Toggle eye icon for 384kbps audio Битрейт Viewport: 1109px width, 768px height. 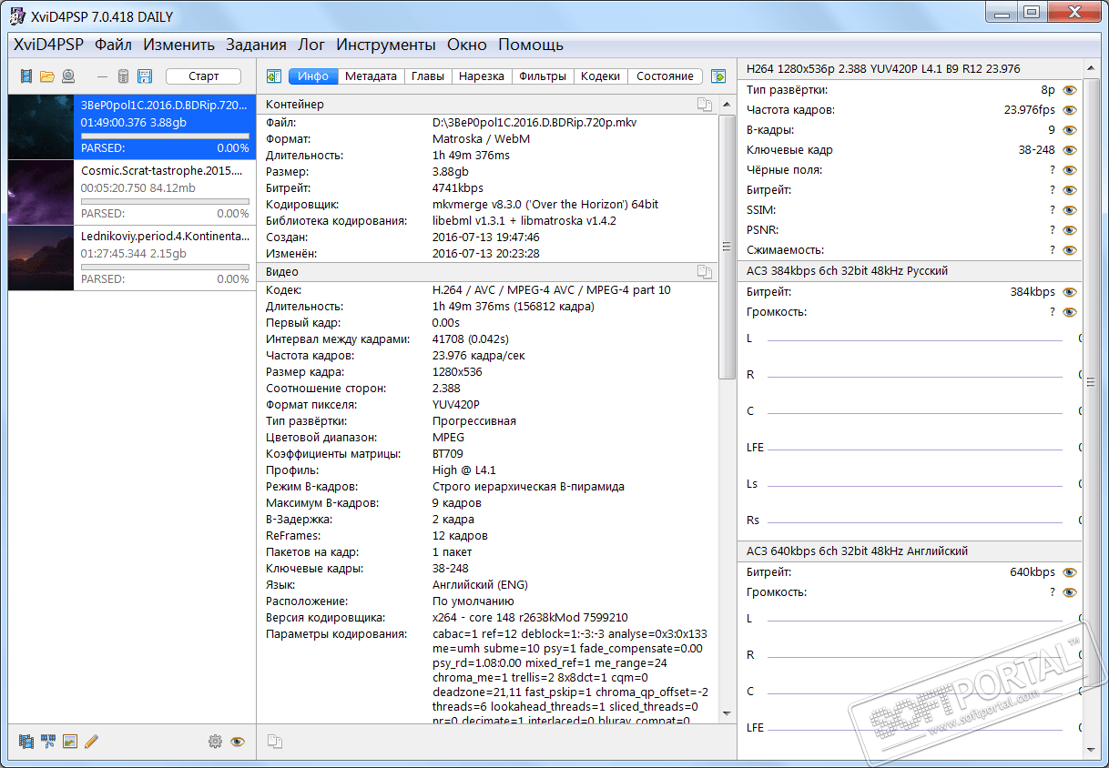pyautogui.click(x=1069, y=292)
